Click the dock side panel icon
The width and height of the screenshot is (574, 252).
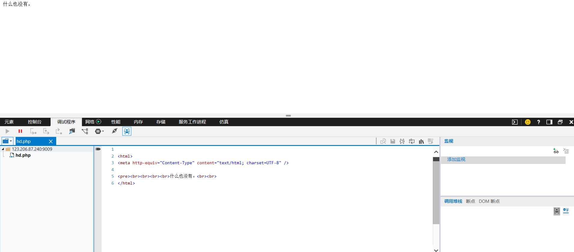click(x=549, y=122)
